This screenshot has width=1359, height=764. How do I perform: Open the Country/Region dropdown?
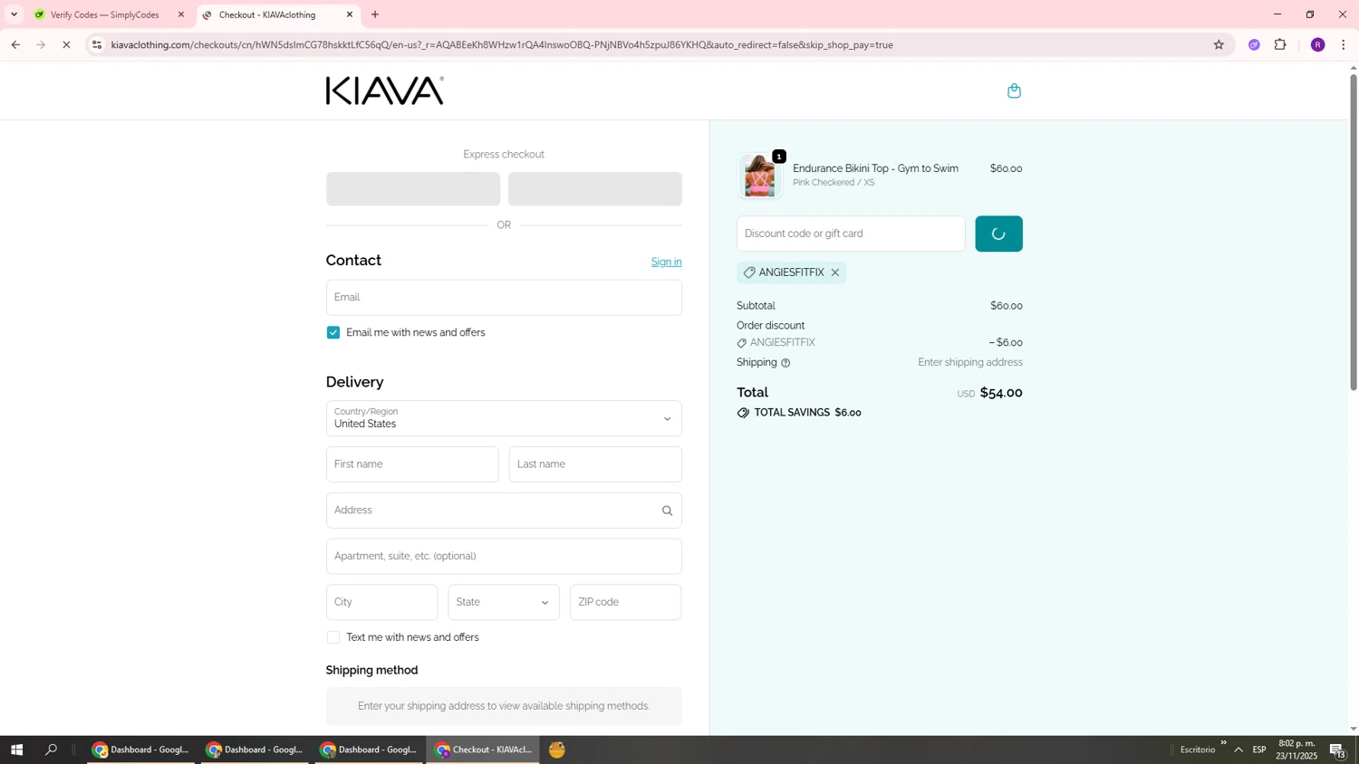click(x=504, y=419)
